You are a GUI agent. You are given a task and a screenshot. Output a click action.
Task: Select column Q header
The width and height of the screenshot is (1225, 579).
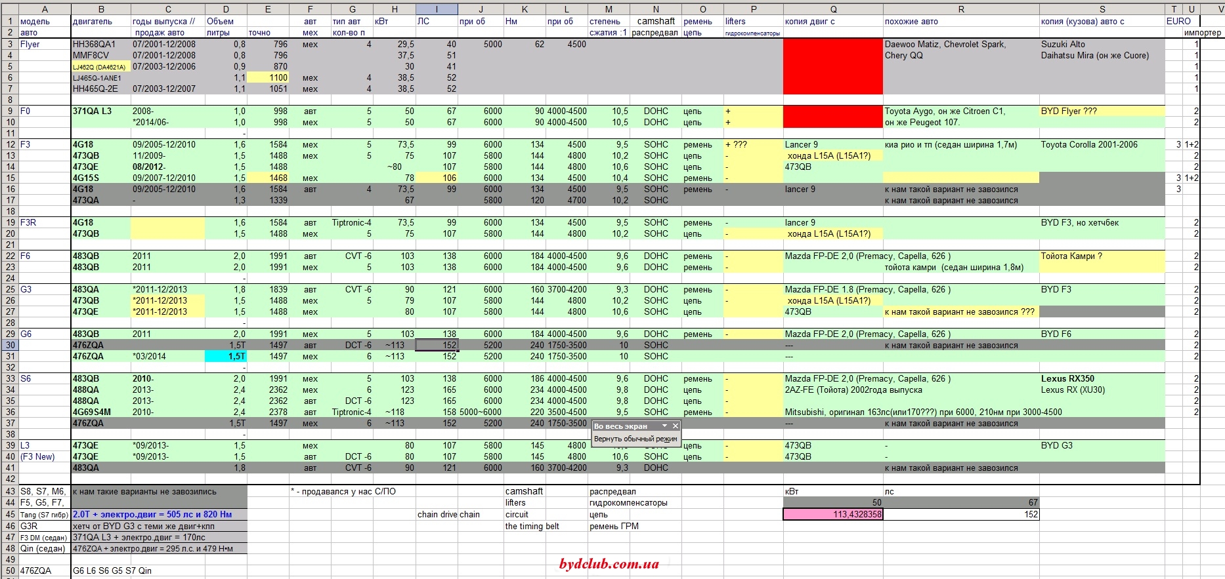(832, 9)
